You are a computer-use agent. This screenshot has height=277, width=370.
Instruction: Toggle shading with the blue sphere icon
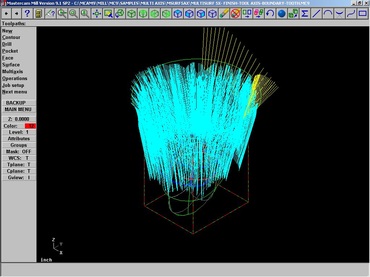click(282, 14)
